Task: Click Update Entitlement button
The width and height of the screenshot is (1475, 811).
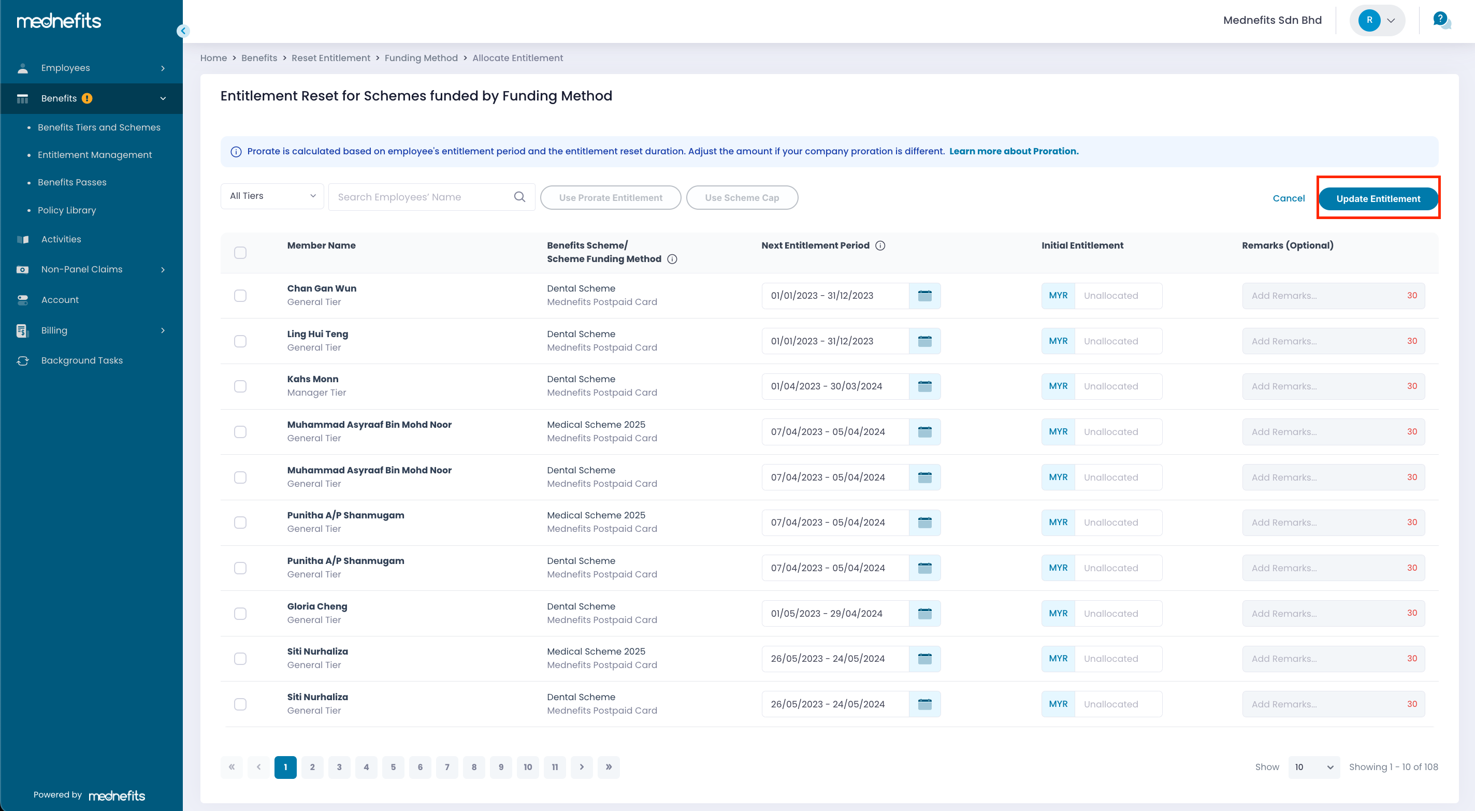Action: click(1378, 199)
